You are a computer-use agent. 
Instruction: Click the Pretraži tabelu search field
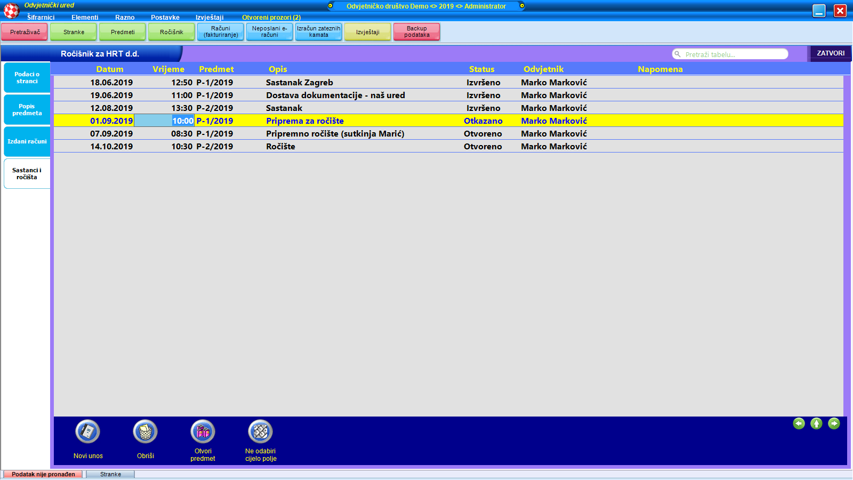point(733,54)
